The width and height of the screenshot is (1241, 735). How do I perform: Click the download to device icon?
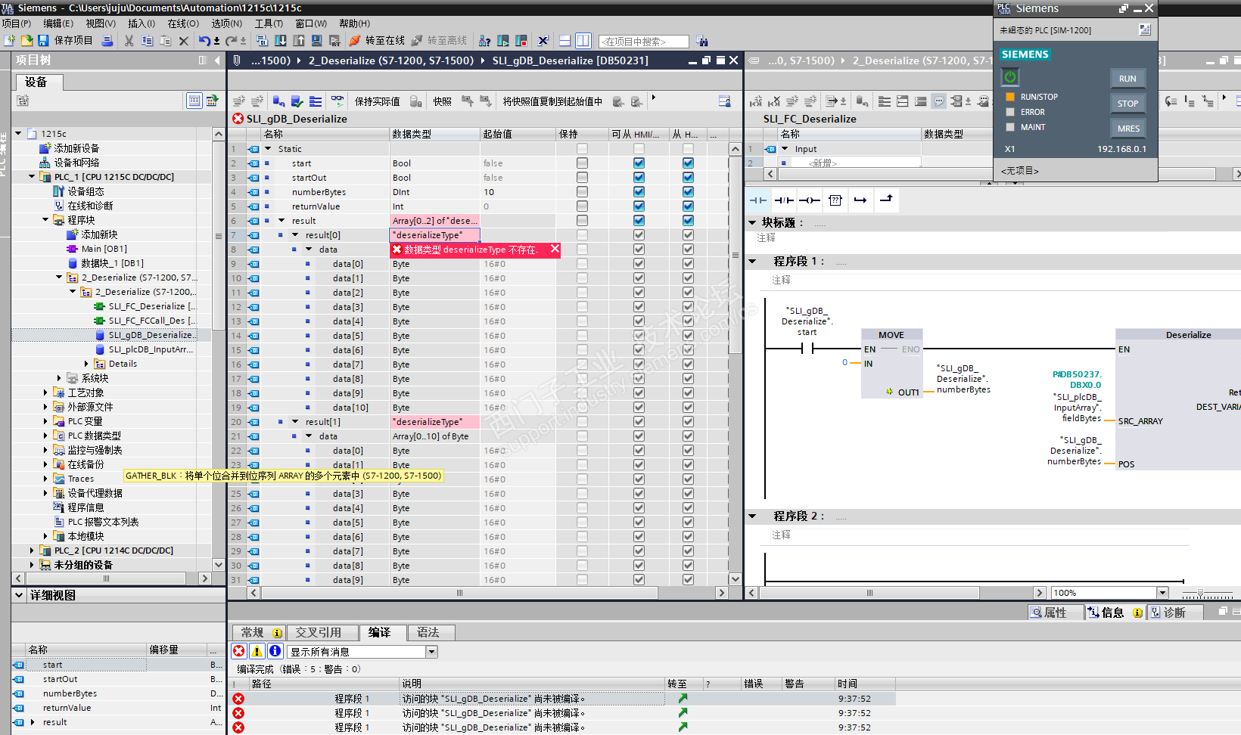click(x=281, y=40)
